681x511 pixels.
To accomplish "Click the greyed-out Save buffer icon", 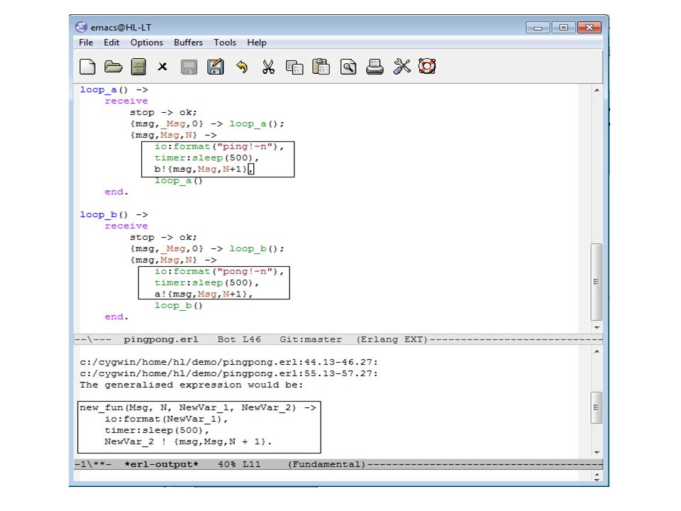I will (x=189, y=67).
